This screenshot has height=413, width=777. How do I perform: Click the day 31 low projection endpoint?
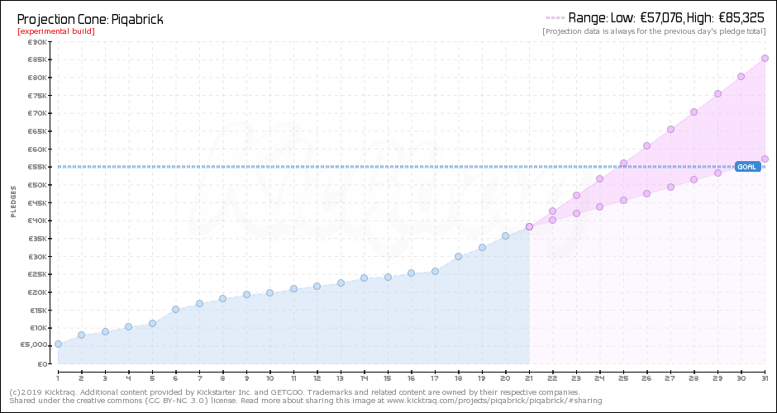click(765, 159)
